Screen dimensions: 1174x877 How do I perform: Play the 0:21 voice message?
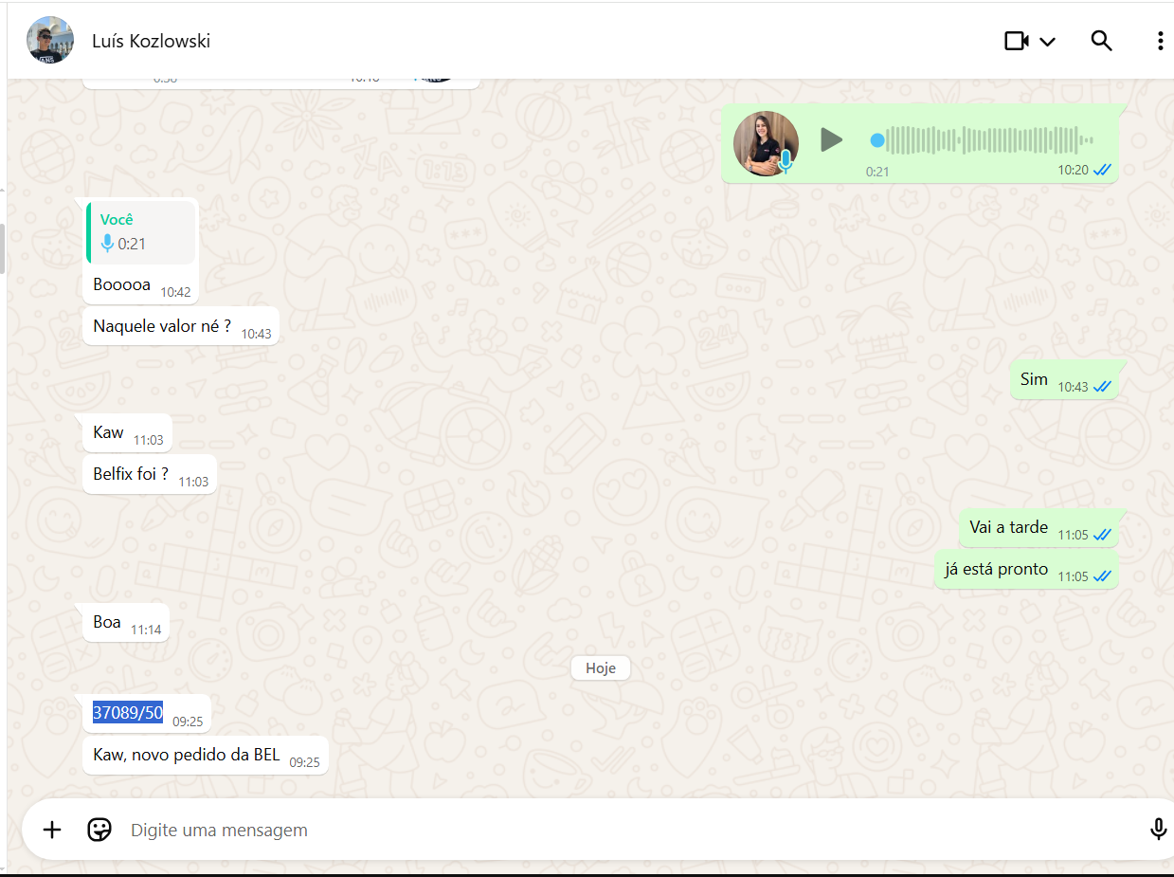coord(831,140)
